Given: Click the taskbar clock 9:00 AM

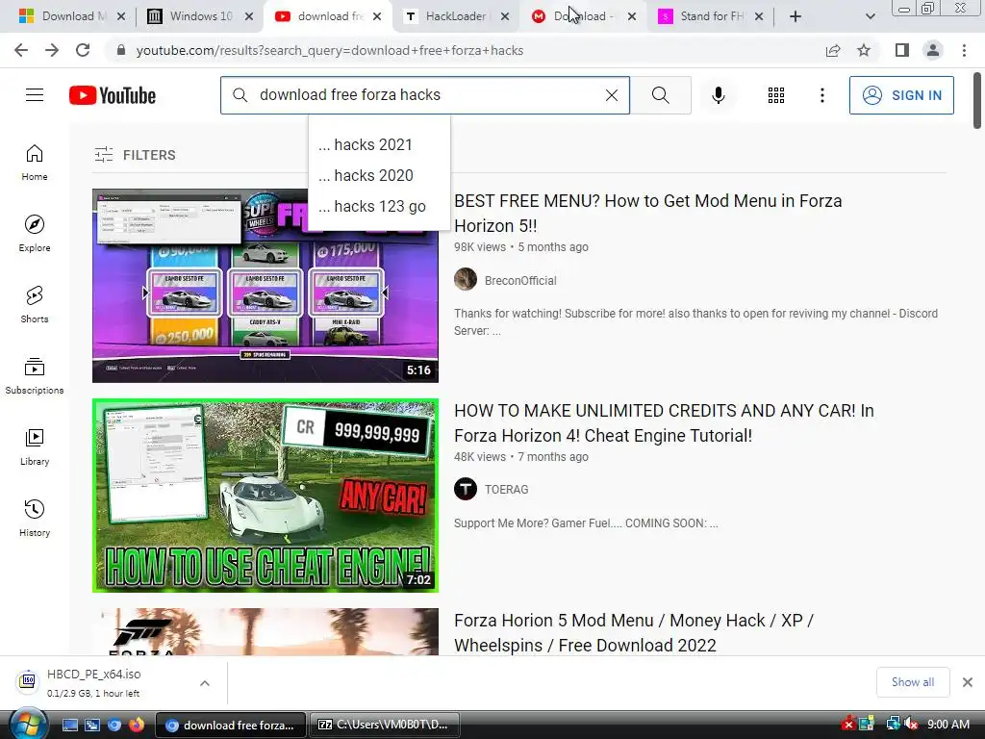Looking at the screenshot, I should click(947, 724).
